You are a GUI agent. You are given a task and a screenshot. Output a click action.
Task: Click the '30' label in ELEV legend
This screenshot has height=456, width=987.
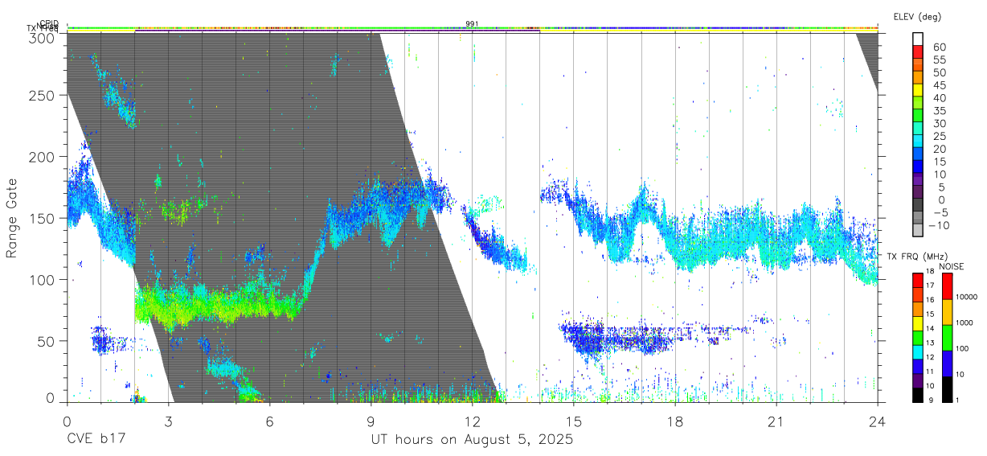coord(938,123)
